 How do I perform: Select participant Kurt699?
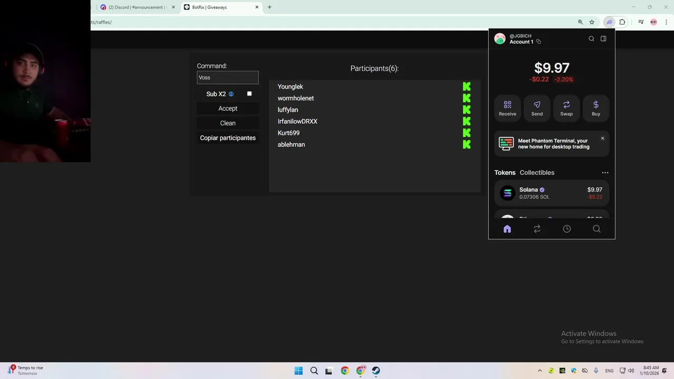click(289, 133)
